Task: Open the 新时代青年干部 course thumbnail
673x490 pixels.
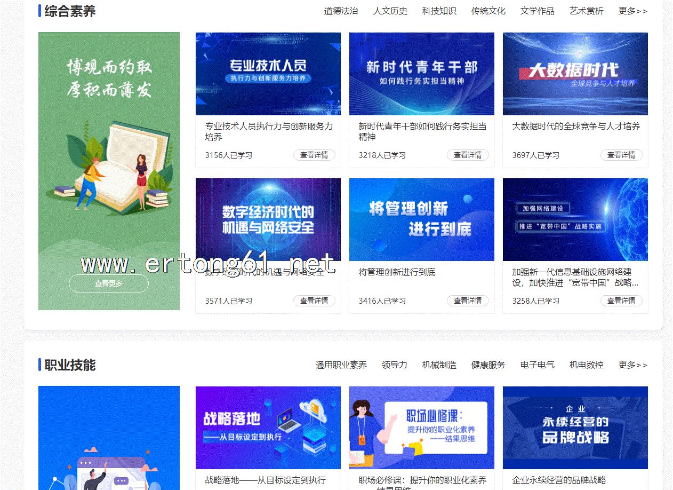Action: 421,74
